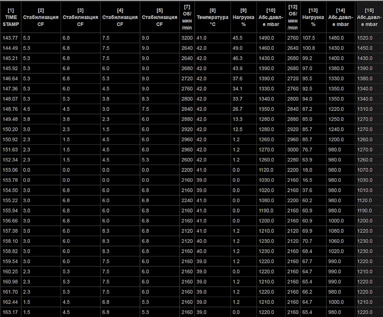Select the [13] Нагрузка % column header
The height and width of the screenshot is (317, 383).
(x=314, y=17)
